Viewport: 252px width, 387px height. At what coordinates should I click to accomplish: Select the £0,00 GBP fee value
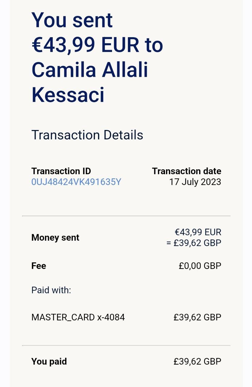pyautogui.click(x=200, y=266)
